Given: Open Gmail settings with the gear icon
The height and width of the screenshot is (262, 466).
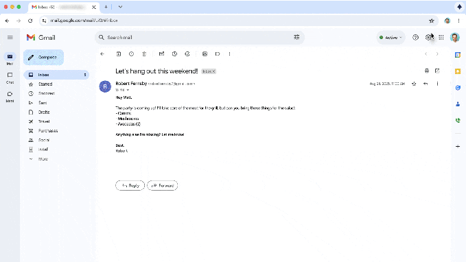Looking at the screenshot, I should pos(428,38).
